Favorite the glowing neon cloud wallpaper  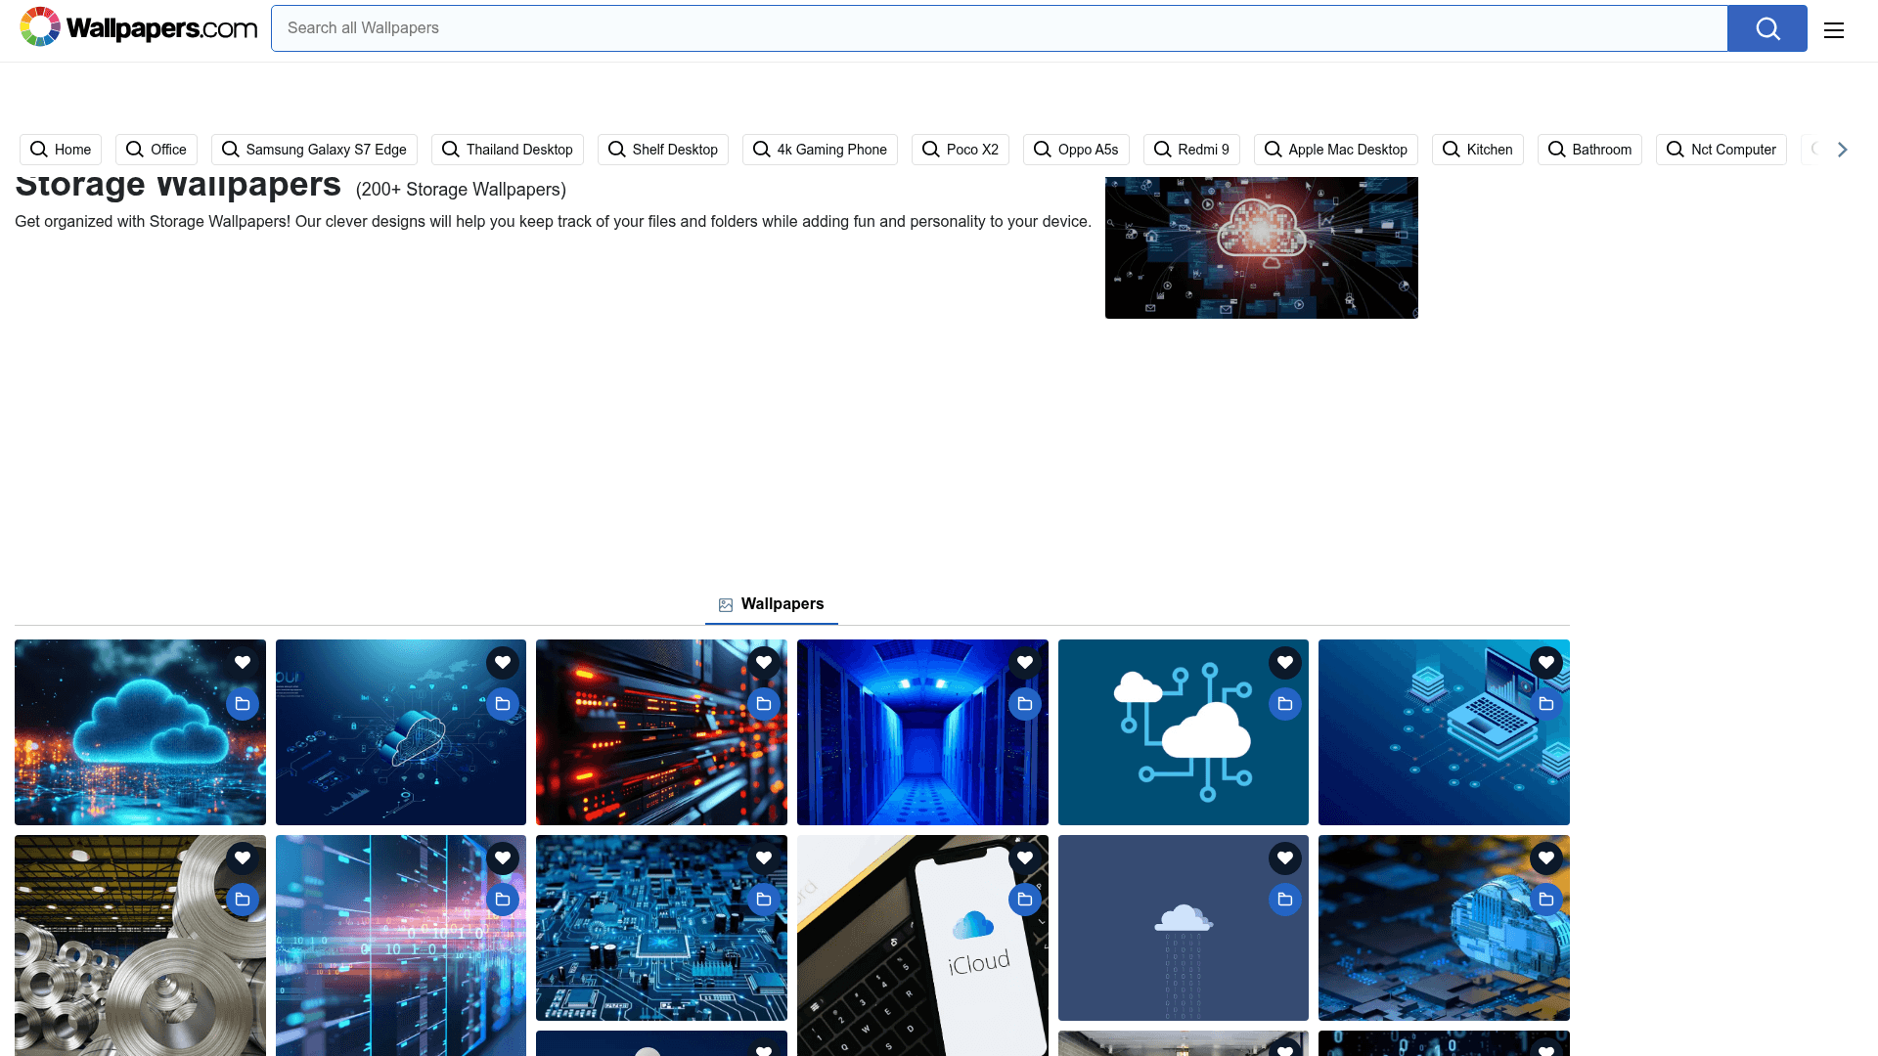[x=243, y=663]
